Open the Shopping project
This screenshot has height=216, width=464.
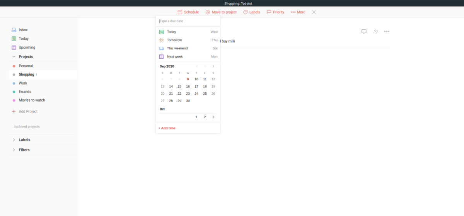pos(43,75)
